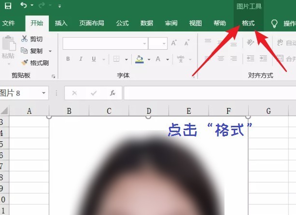Click the Undo arrow icon
The height and width of the screenshot is (215, 296).
pos(24,5)
